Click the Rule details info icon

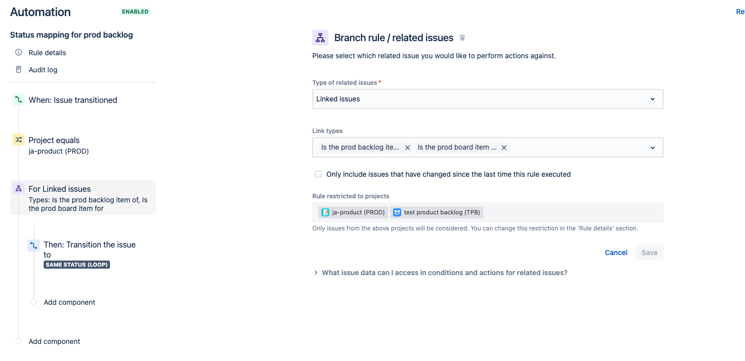[x=19, y=53]
